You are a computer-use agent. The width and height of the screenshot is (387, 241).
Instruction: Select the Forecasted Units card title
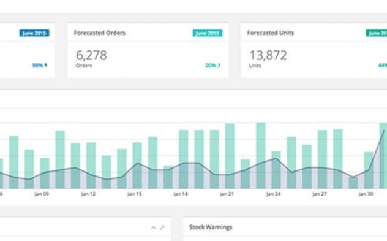(271, 33)
